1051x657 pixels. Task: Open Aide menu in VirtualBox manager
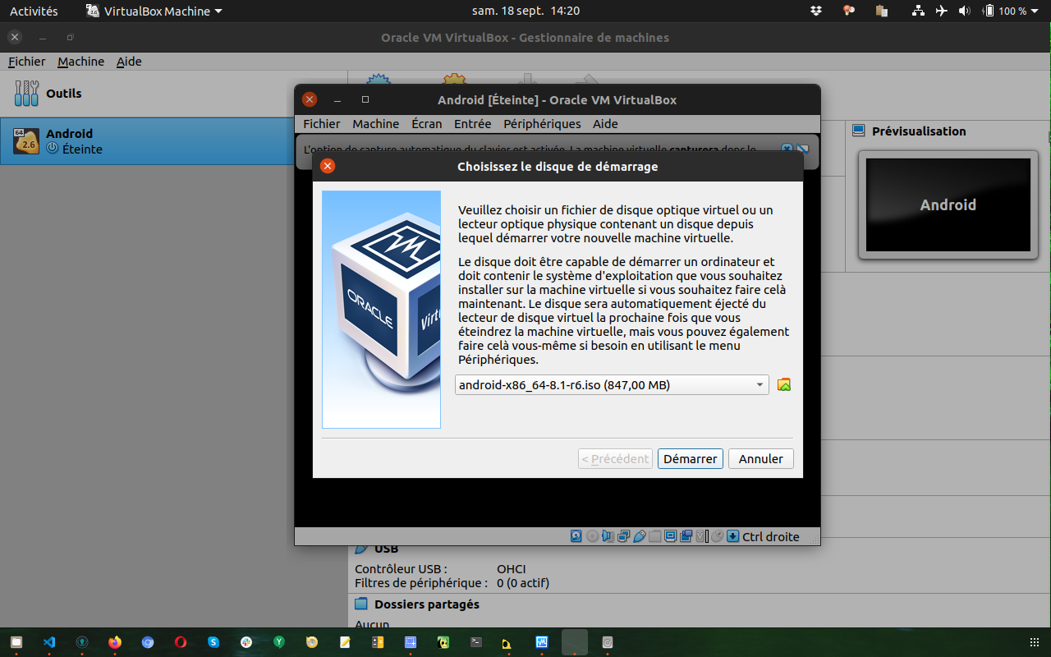(129, 62)
